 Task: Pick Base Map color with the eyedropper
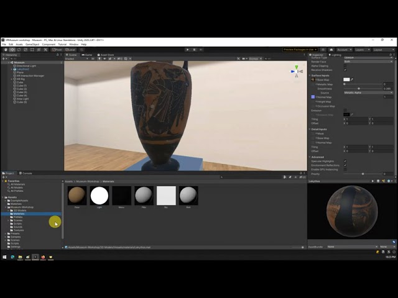[x=352, y=79]
